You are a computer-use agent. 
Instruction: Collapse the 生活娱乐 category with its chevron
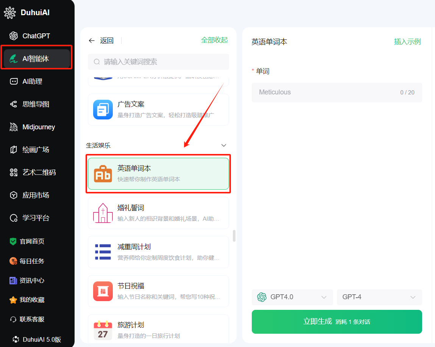coord(224,145)
